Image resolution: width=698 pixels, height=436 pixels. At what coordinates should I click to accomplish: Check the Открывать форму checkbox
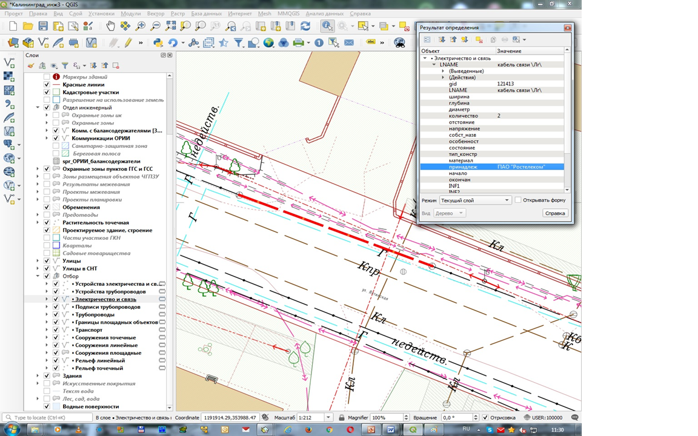(x=518, y=200)
